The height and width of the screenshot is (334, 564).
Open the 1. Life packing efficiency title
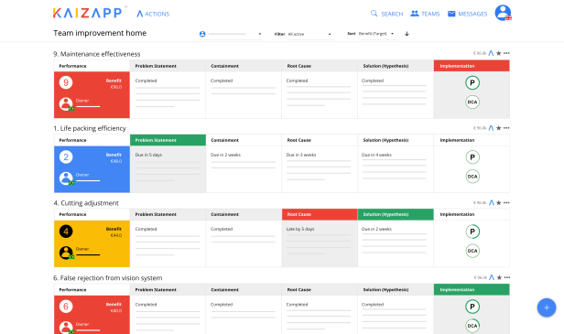(x=90, y=128)
